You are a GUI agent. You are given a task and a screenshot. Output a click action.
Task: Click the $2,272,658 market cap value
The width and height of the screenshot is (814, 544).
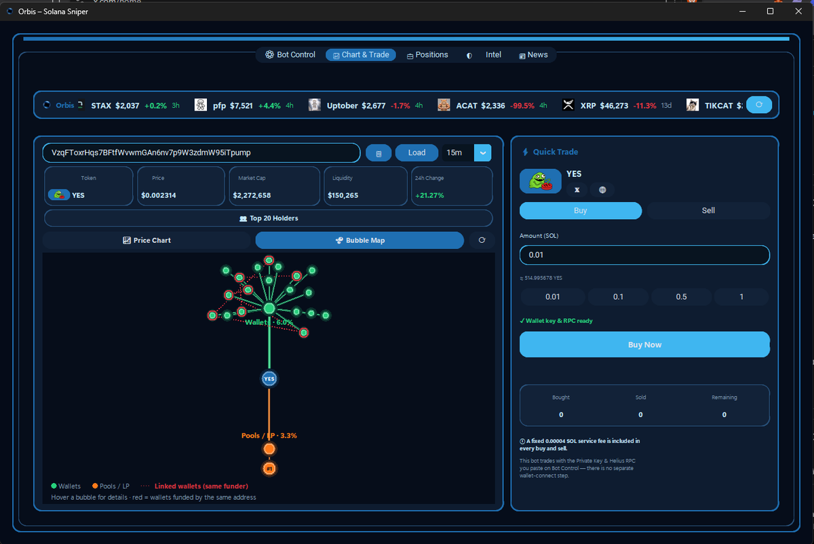252,195
